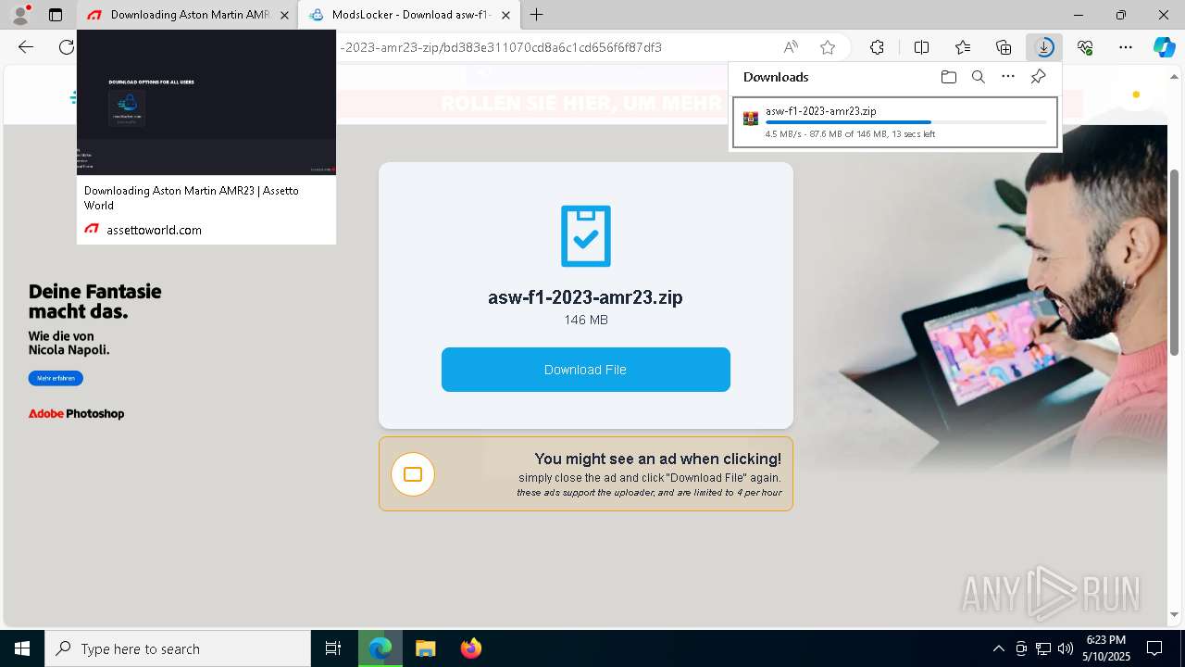Open the Extensions puzzle icon
Screen dimensions: 1185x667
877,47
